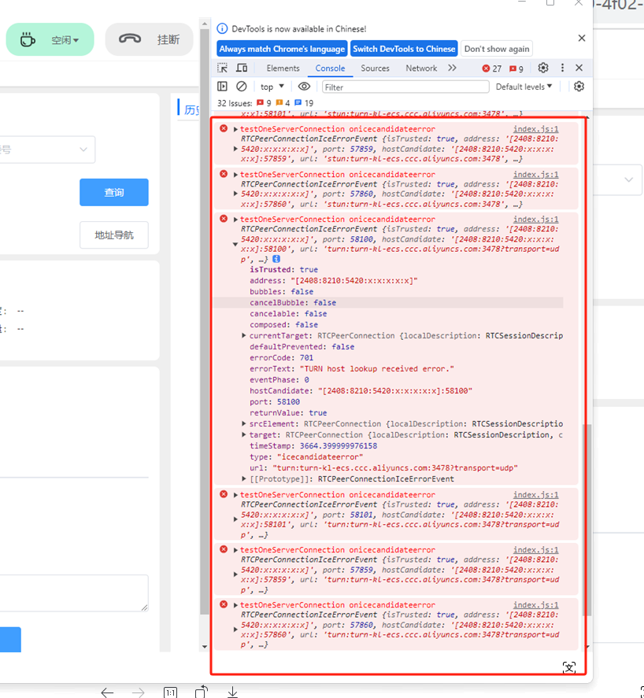Focus the console Filter field
Screen dimensions: 644x698
click(405, 87)
